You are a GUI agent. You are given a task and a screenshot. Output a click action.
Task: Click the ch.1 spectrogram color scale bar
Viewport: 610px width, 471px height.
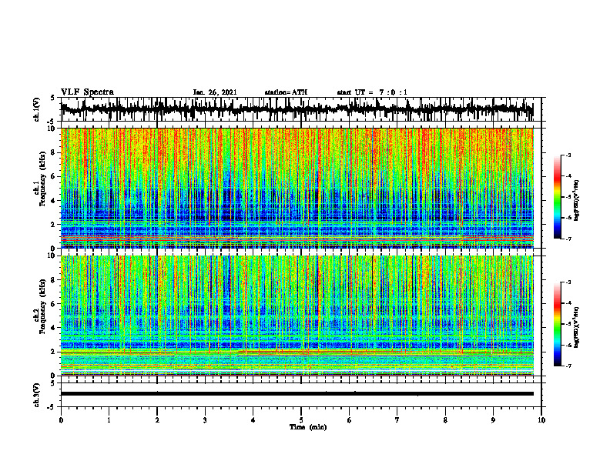558,197
